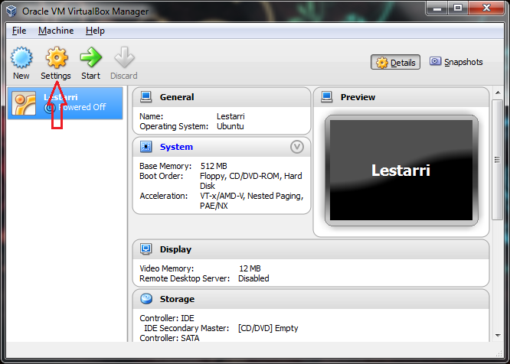Click the Boot Order label
The height and width of the screenshot is (364, 510).
coord(162,176)
